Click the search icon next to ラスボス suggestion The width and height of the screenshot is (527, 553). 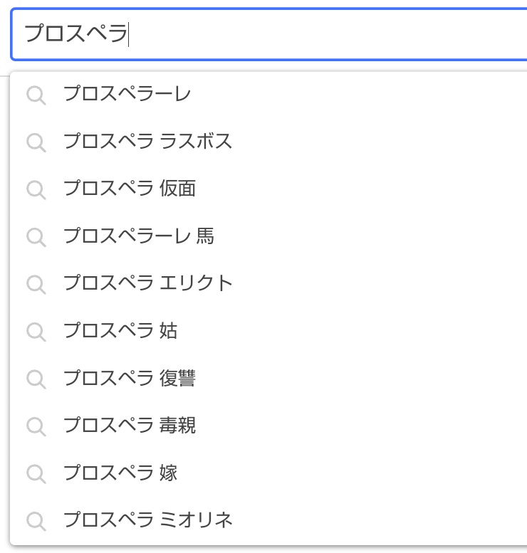36,142
